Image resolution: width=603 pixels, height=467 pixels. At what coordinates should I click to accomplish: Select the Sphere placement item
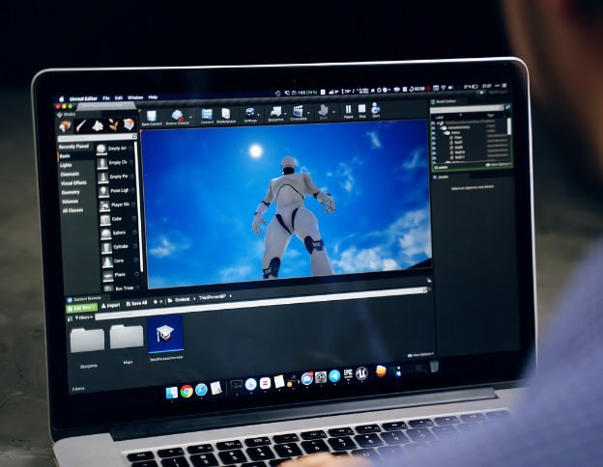(118, 233)
